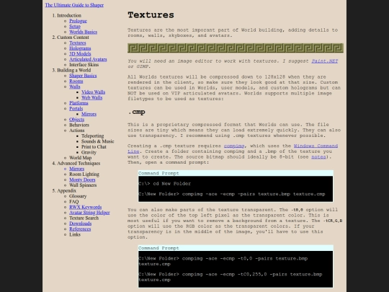389x292 pixels.
Task: Visit the Articulated Avatars link
Action: 88,59
